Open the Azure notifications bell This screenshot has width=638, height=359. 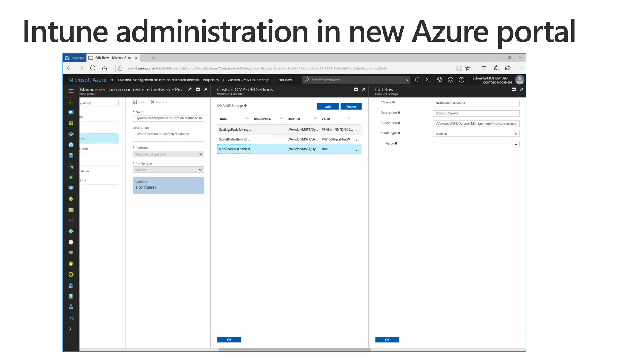tap(417, 80)
